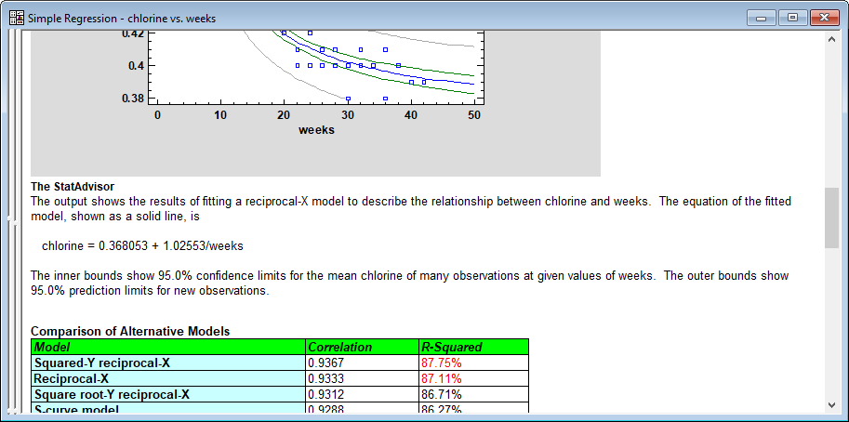This screenshot has height=422, width=849.
Task: Click the scrollbar up arrow
Action: [x=831, y=39]
